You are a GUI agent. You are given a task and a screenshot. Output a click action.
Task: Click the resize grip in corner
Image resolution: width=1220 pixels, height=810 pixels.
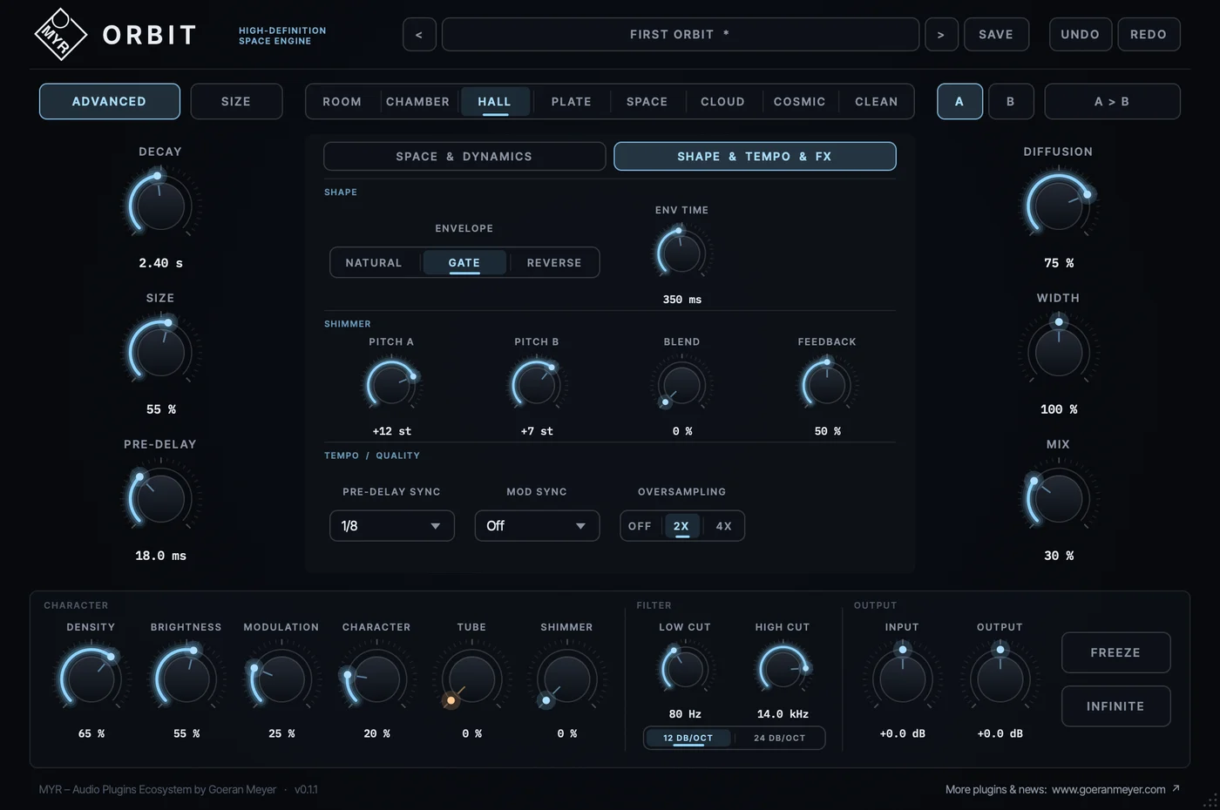pyautogui.click(x=1211, y=801)
